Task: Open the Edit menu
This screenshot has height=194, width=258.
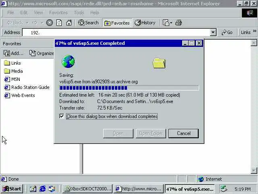Action: coord(24,13)
